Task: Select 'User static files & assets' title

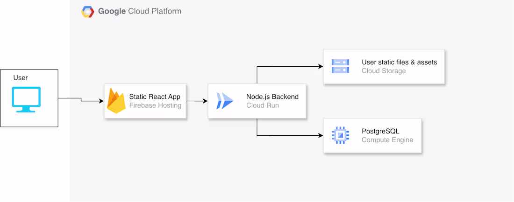Action: (x=399, y=62)
